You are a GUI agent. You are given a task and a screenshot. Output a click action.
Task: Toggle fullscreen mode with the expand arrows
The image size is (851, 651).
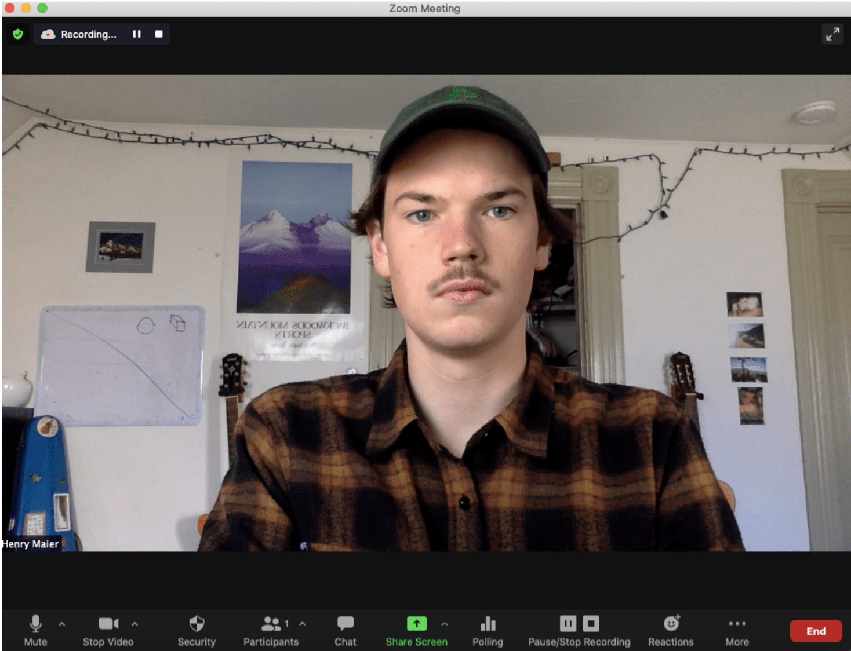(x=833, y=34)
